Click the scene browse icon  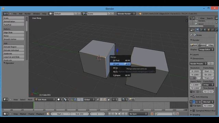(85, 14)
